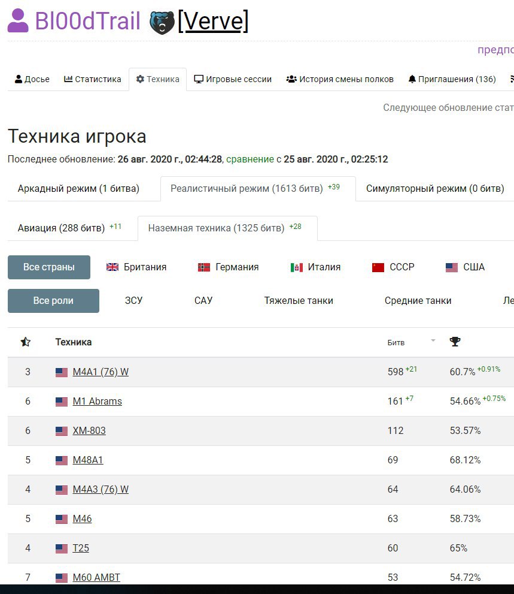Filter by Тяжелые танки role
Screen dimensions: 514x594
point(299,301)
